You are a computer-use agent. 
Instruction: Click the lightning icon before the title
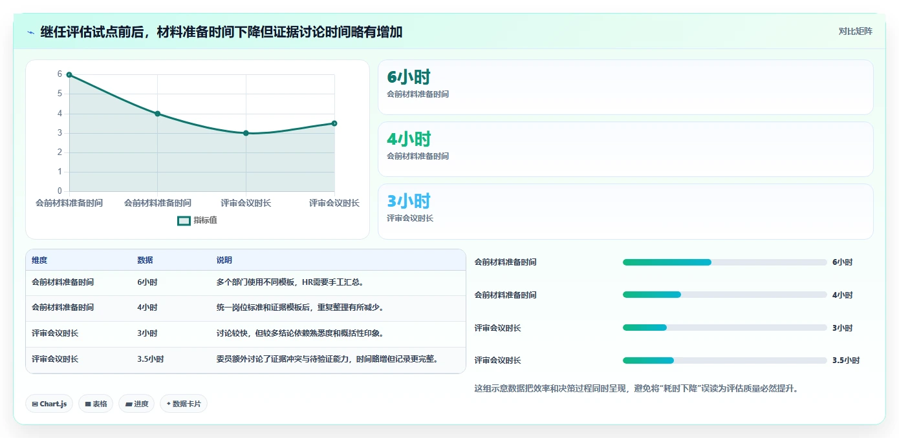click(30, 32)
